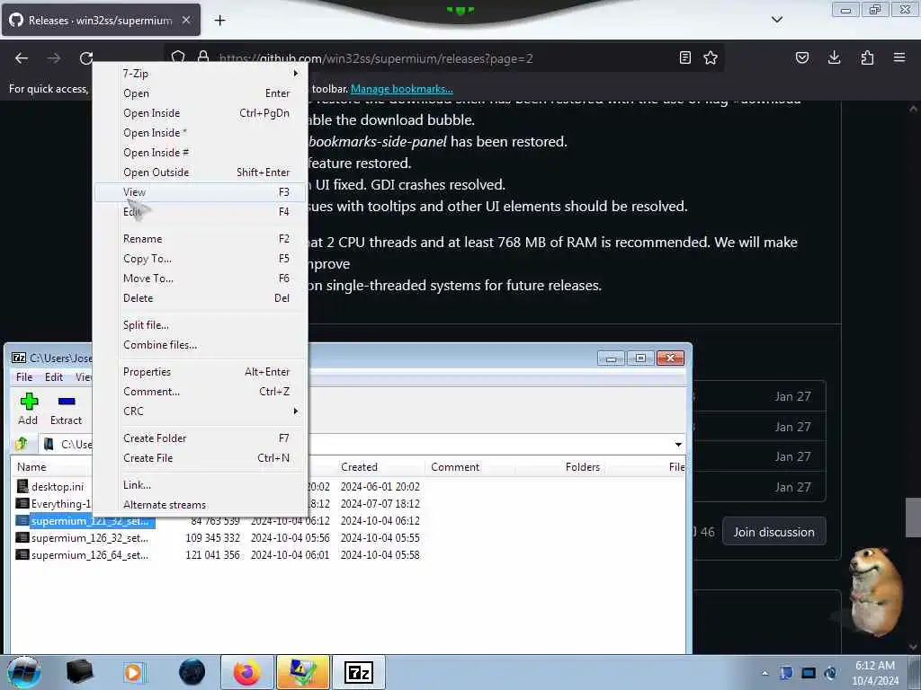The width and height of the screenshot is (921, 690).
Task: Open the yellow checkmark taskbar app
Action: [302, 672]
